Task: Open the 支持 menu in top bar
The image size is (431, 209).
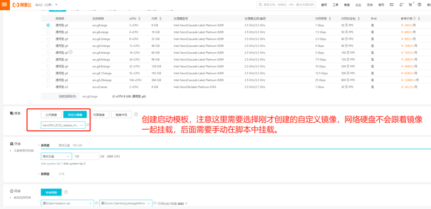Action: point(370,5)
